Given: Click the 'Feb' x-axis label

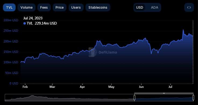Looking at the screenshot, I should pyautogui.click(x=25, y=87).
